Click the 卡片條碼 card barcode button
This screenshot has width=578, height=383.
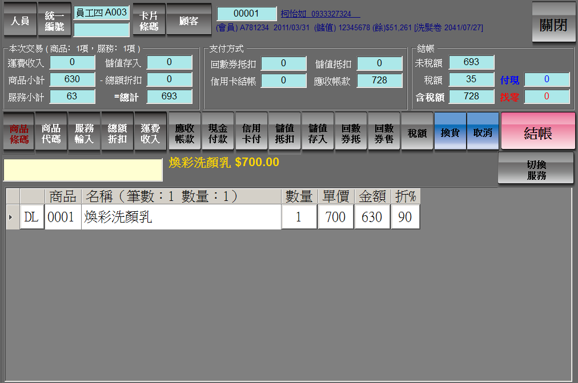pos(148,21)
